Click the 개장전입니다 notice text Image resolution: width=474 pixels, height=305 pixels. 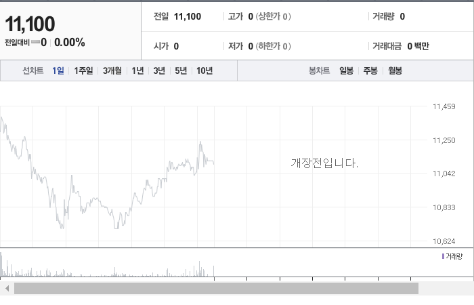(x=324, y=163)
